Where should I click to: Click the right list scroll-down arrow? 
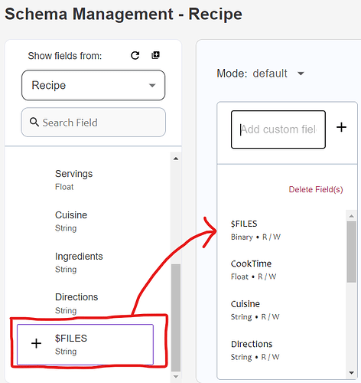point(352,373)
